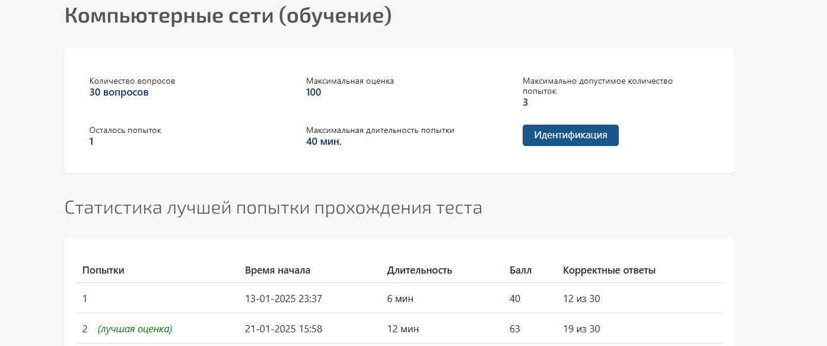
Task: Click the Попытки column header
Action: click(x=103, y=271)
